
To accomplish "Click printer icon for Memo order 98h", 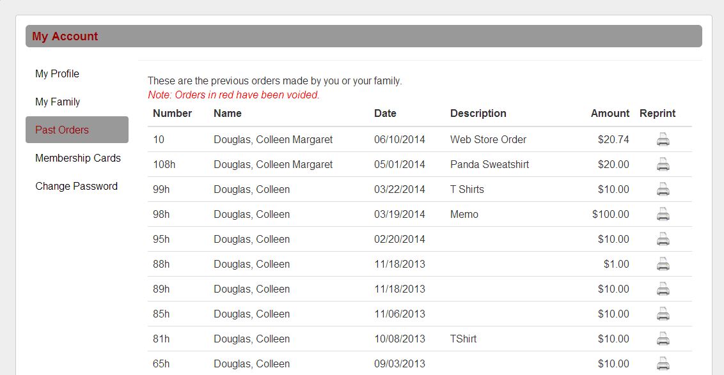I will tap(663, 214).
